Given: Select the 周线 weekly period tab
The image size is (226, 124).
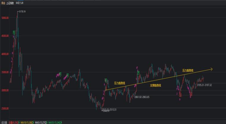Looking at the screenshot, I should [x=3, y=3].
